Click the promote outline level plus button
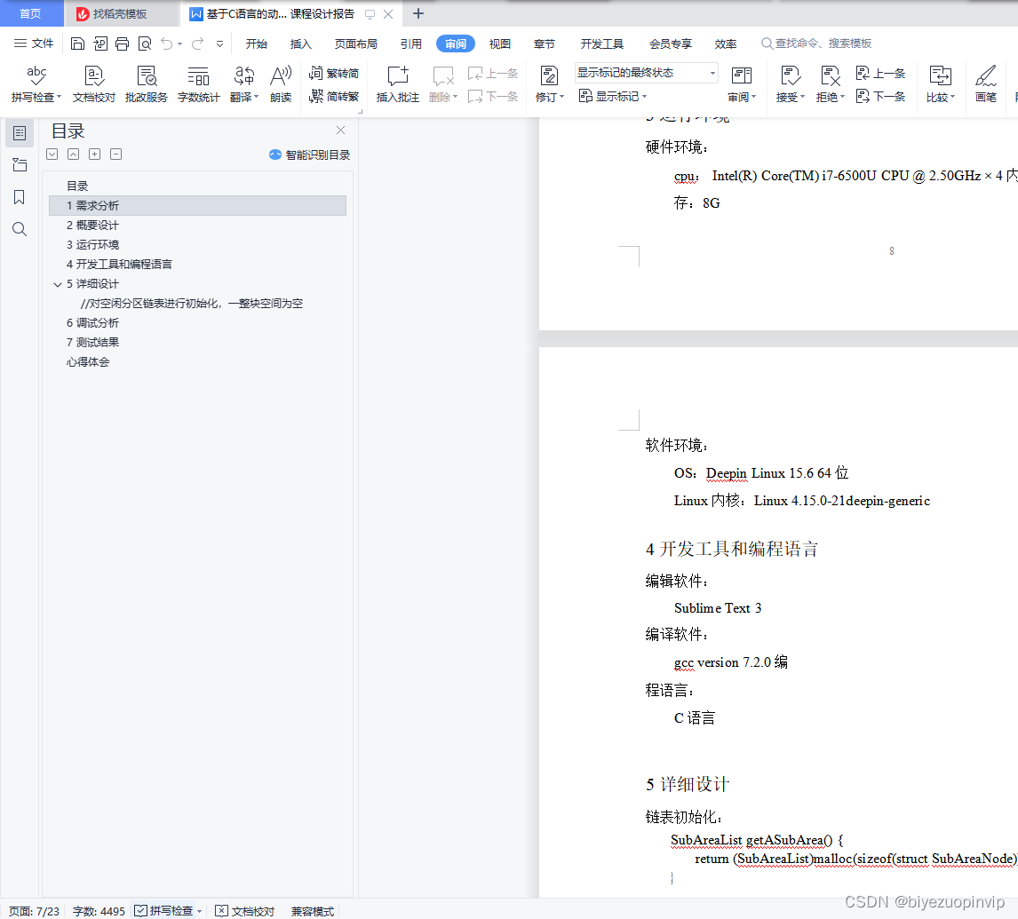 click(x=95, y=154)
